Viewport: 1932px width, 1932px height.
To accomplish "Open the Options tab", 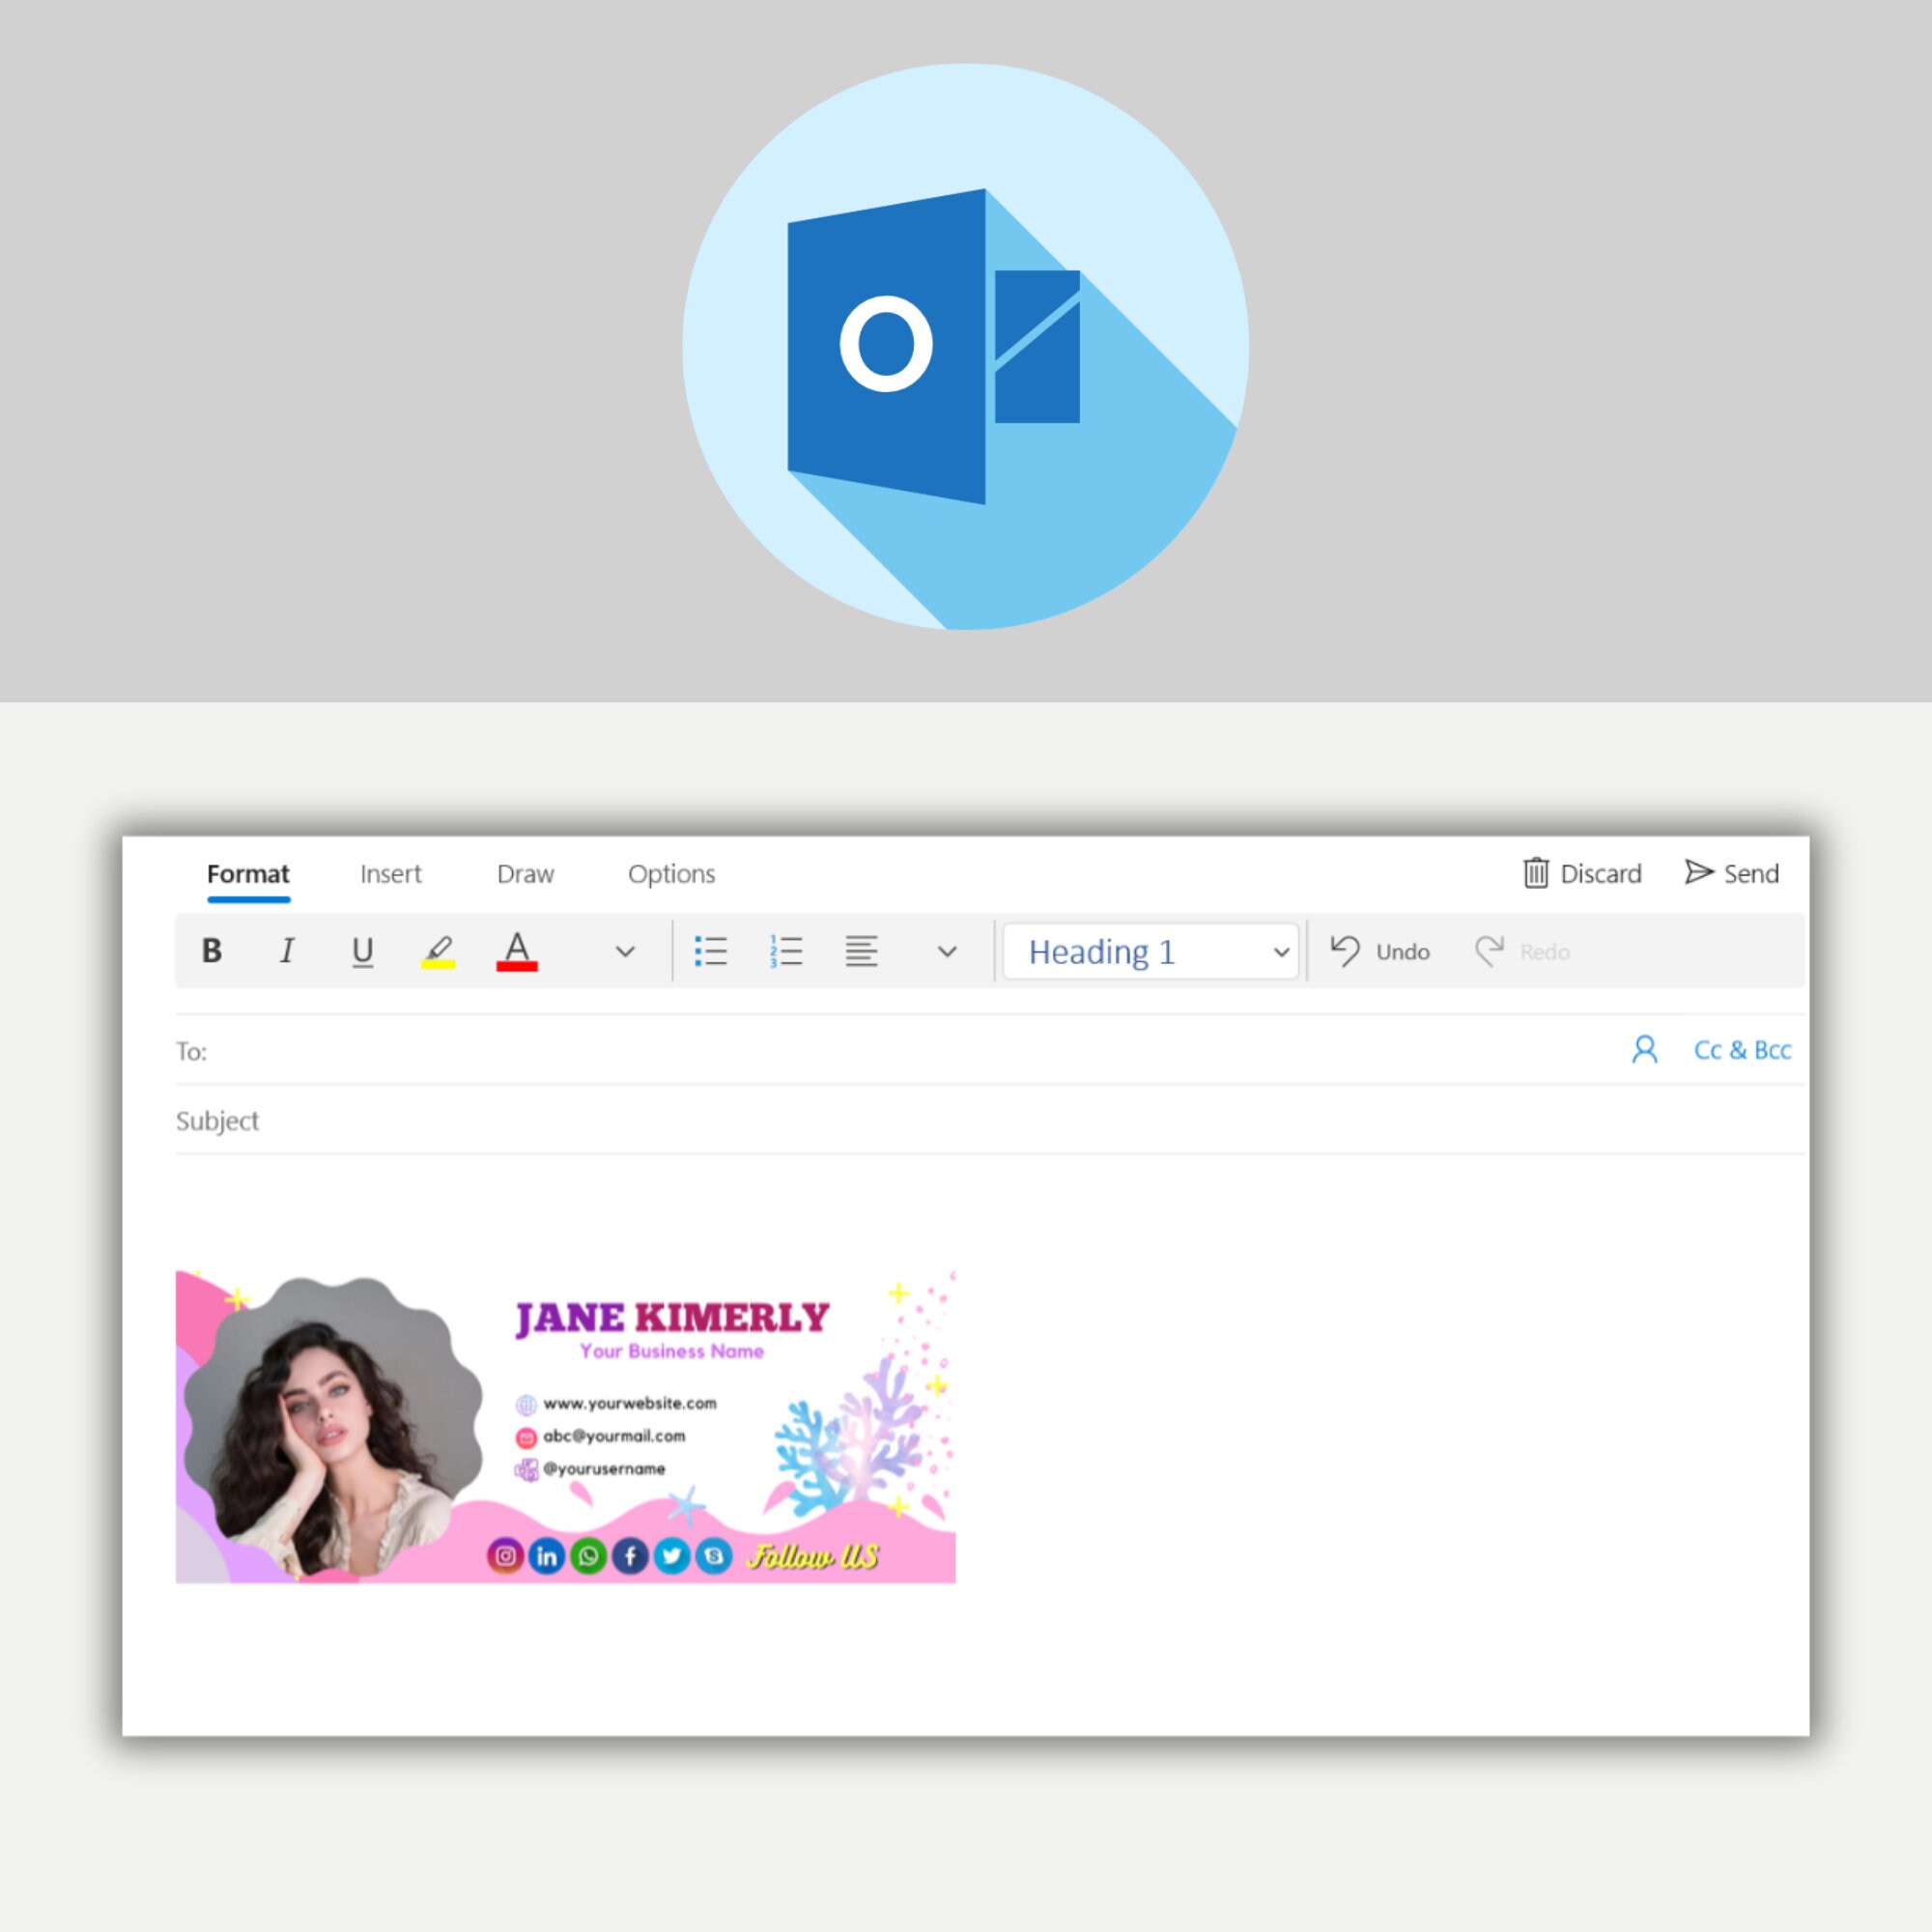I will [670, 873].
